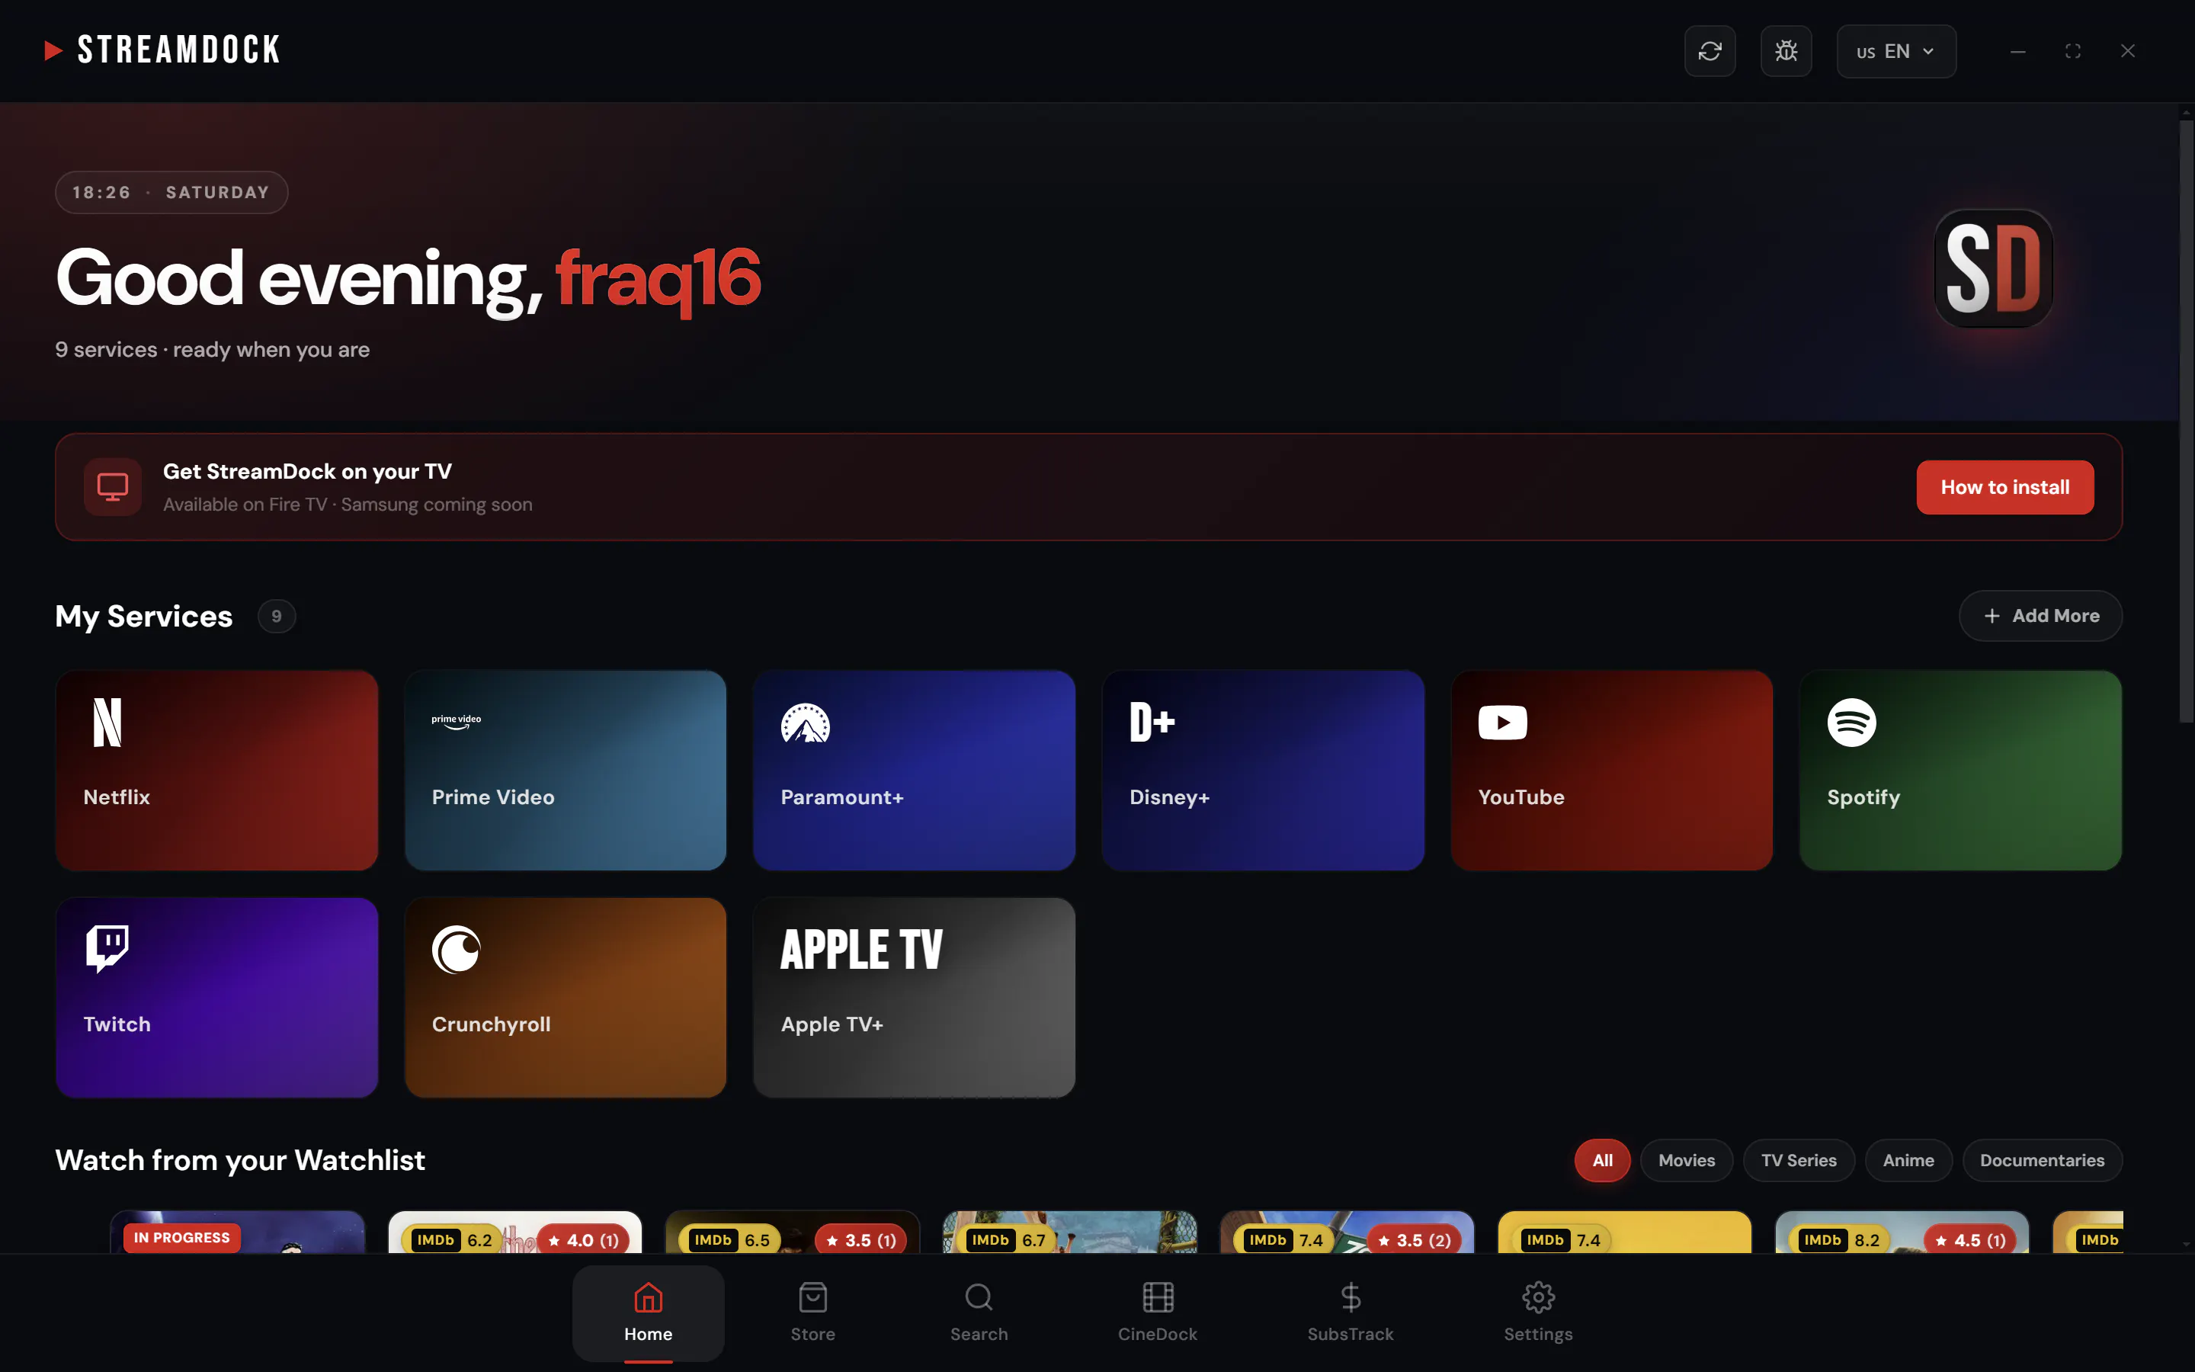2195x1372 pixels.
Task: Select the All watchlist filter
Action: click(1603, 1161)
